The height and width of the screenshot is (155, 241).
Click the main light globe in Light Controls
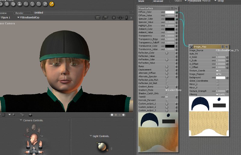[102, 147]
